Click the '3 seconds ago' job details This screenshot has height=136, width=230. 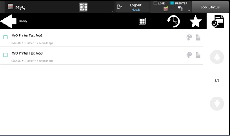click(x=32, y=61)
